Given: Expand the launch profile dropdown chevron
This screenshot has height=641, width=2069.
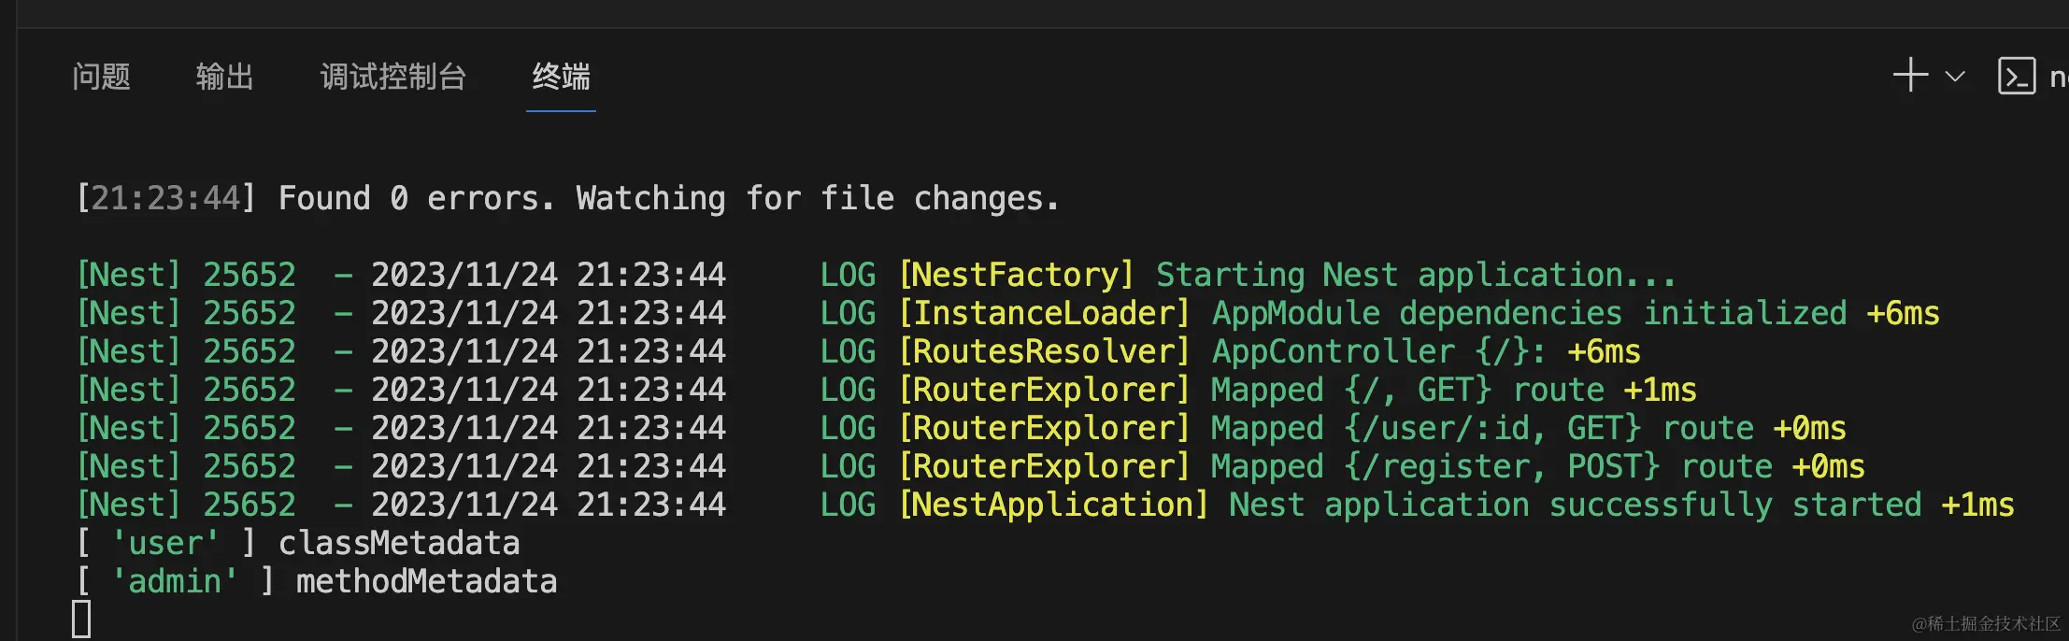Looking at the screenshot, I should [x=1955, y=77].
